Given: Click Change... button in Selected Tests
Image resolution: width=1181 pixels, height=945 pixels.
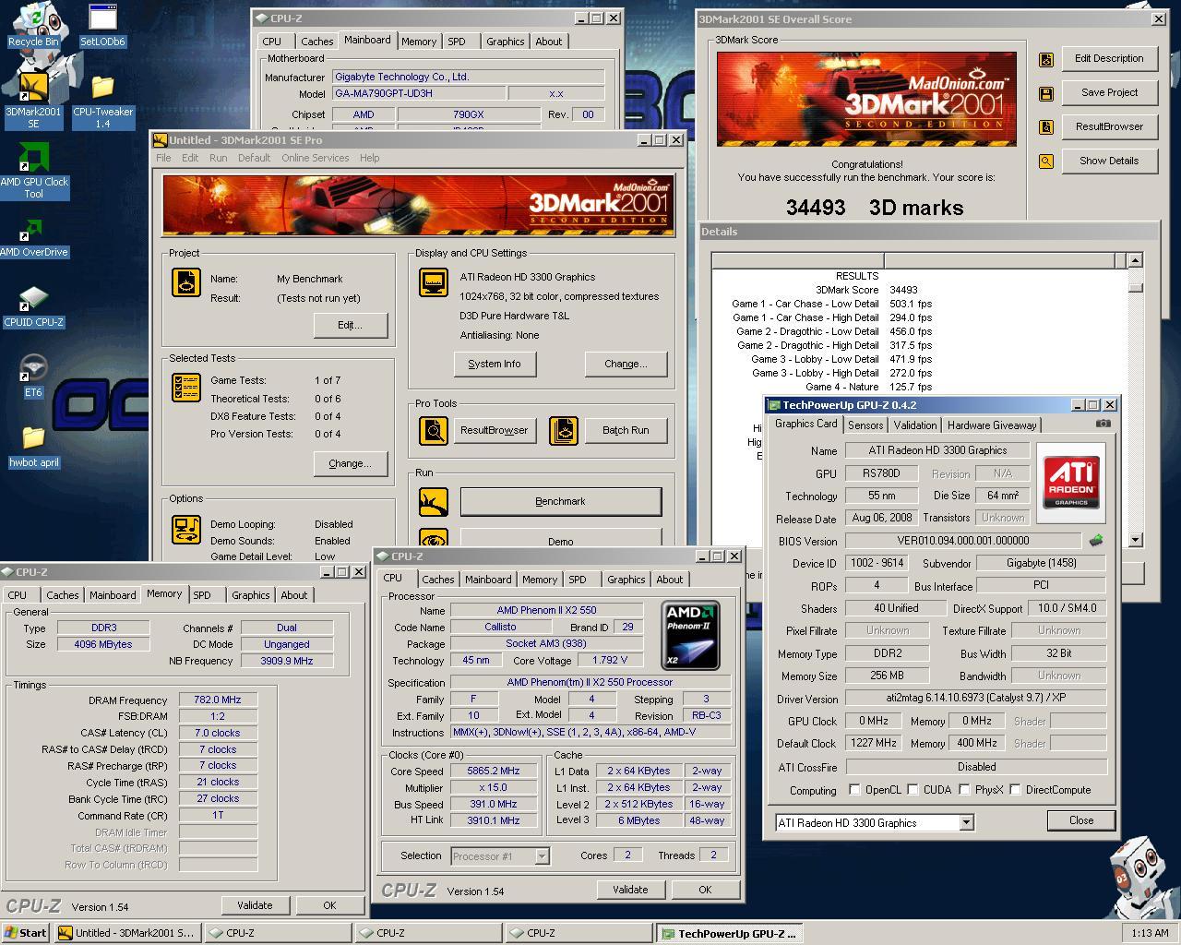Looking at the screenshot, I should pos(350,463).
